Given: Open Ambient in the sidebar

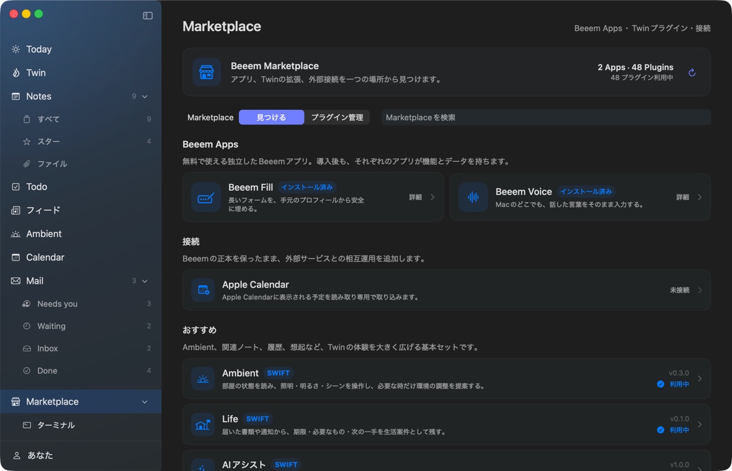Looking at the screenshot, I should [81, 234].
